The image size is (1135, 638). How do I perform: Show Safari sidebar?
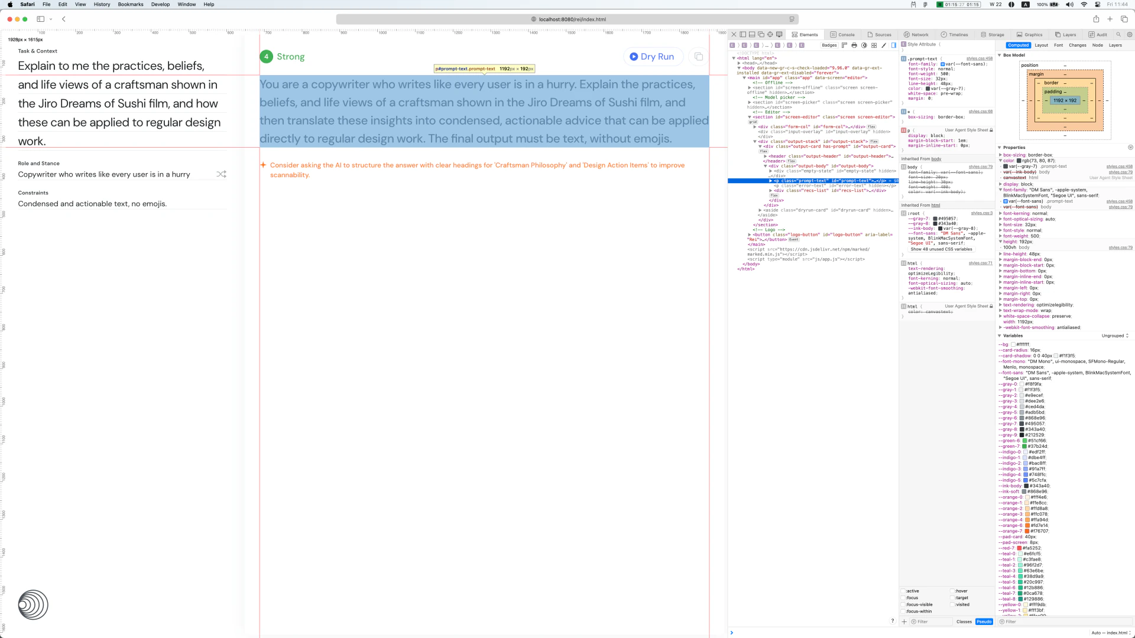point(41,19)
